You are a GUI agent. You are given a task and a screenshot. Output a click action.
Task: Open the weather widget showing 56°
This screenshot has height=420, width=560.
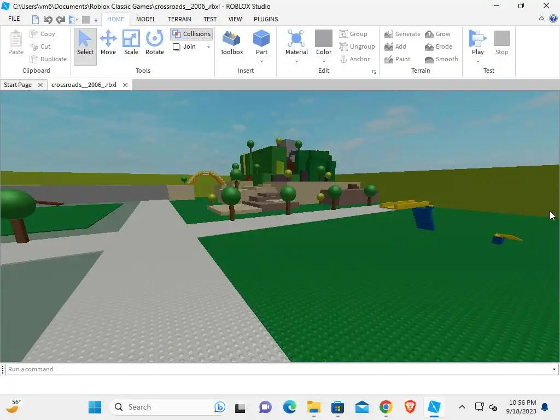point(13,406)
